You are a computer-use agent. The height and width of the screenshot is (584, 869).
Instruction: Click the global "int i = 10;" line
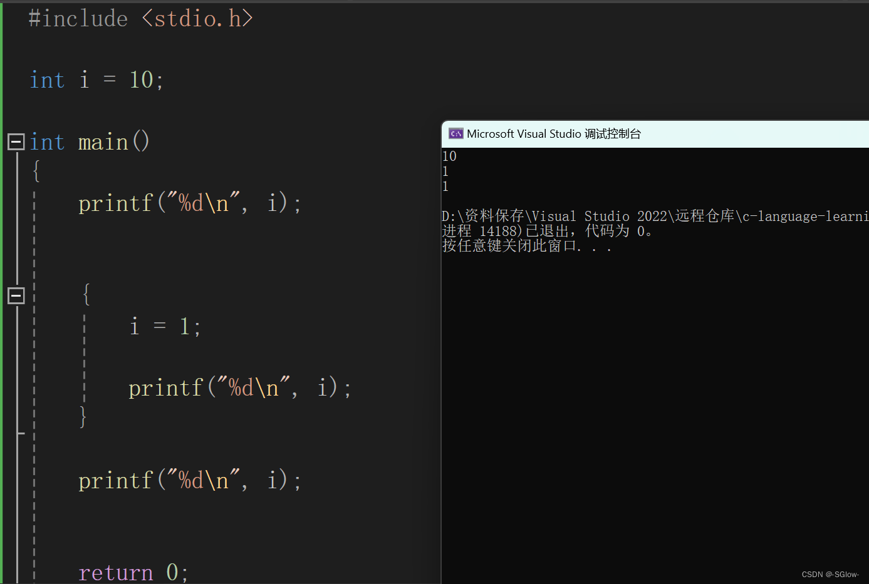click(97, 79)
